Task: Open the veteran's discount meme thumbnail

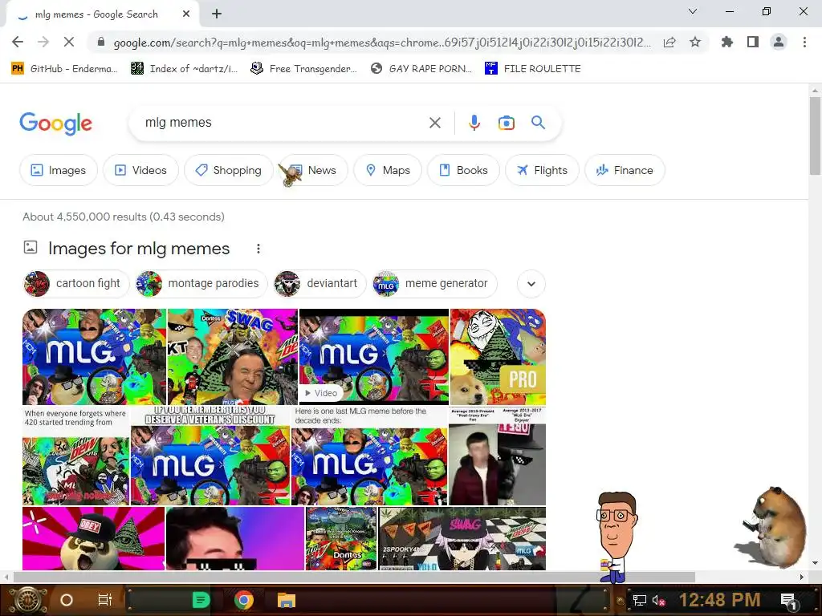Action: click(210, 456)
